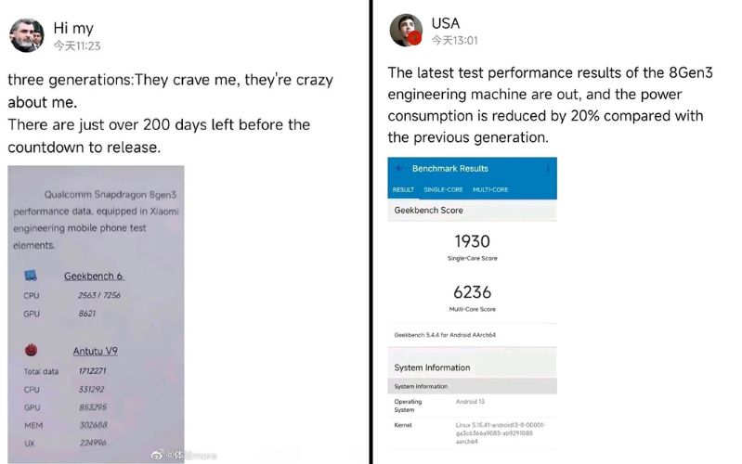Click the "Hi my" username
The image size is (742, 464).
73,28
